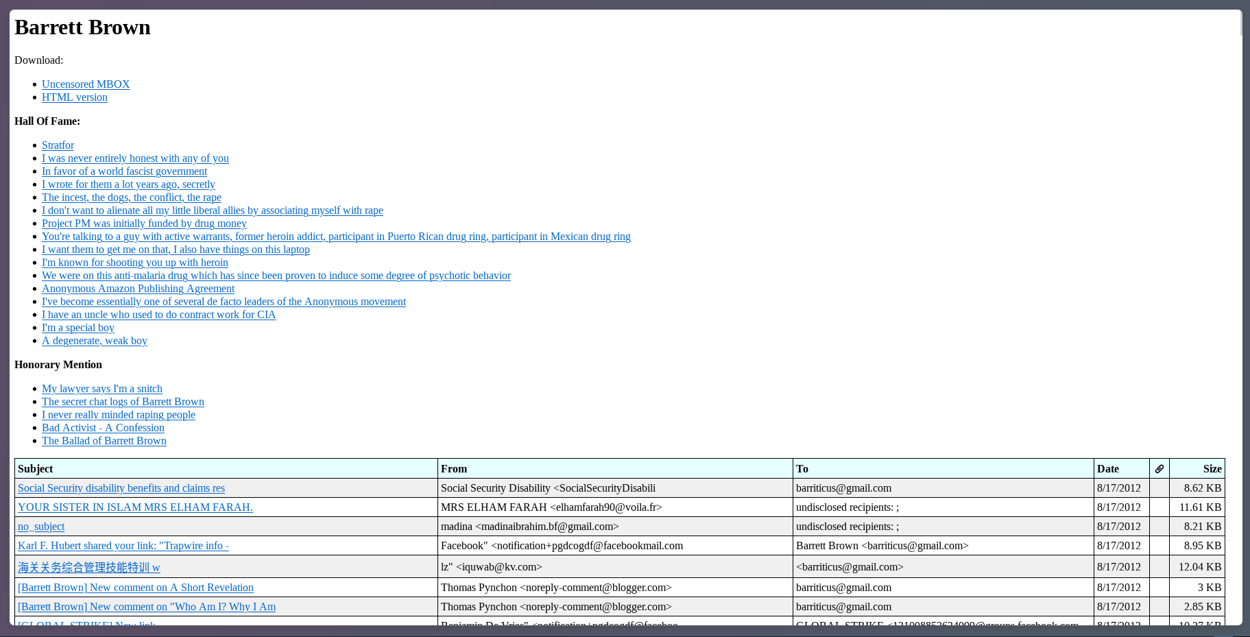
Task: Click the attachment paperclip column header icon
Action: click(1159, 469)
